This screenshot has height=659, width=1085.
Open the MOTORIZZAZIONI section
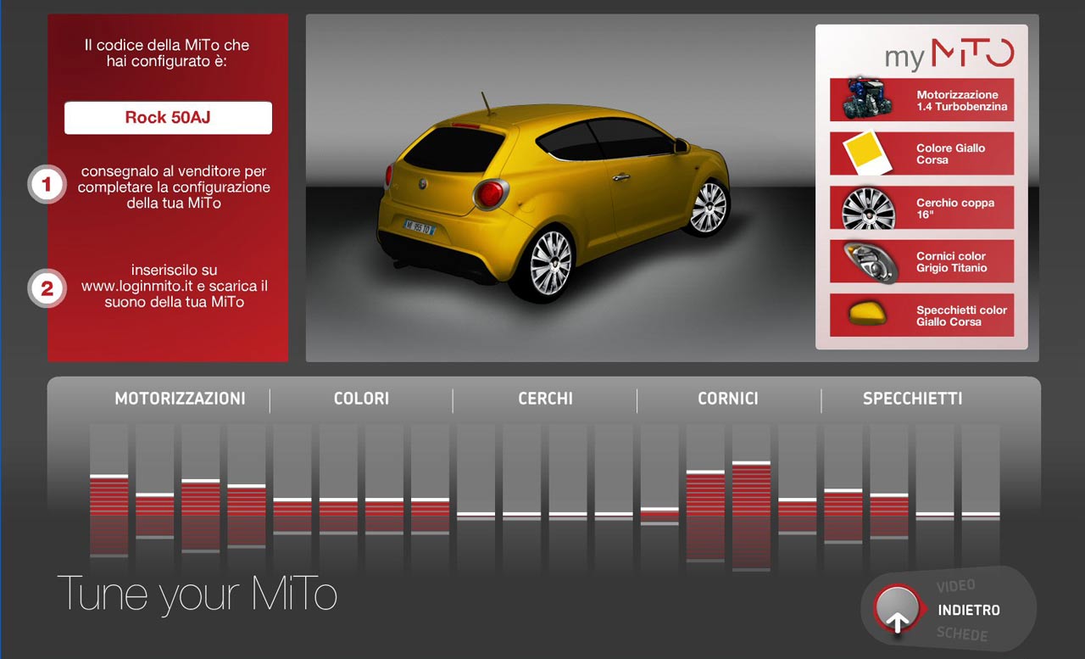point(180,399)
